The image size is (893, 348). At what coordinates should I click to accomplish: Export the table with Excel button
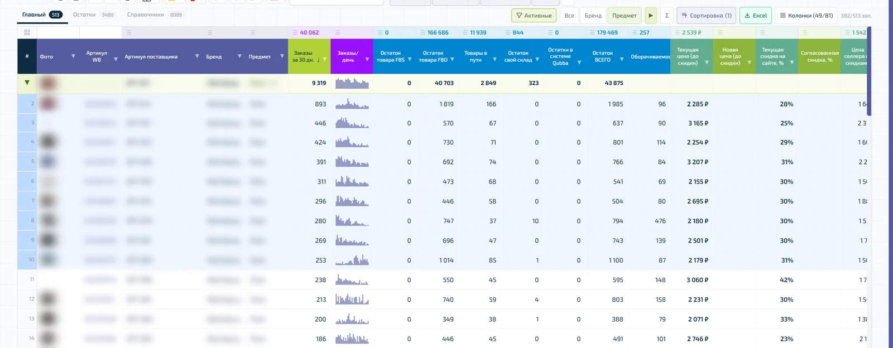point(756,16)
